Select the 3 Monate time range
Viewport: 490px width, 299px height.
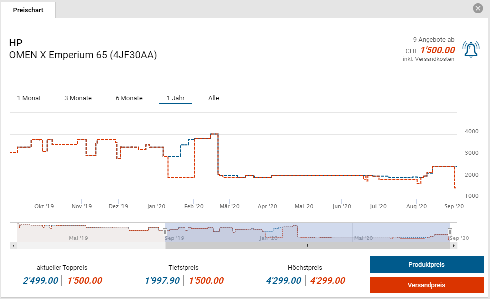pos(78,98)
